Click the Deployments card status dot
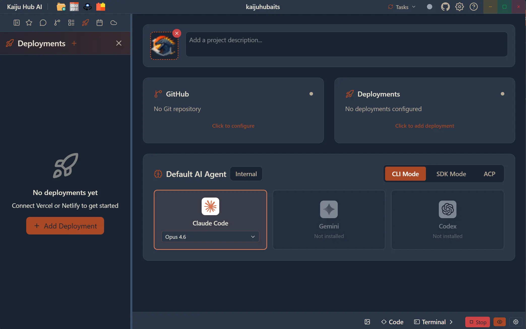Screen dimensions: 526x329 coord(503,94)
